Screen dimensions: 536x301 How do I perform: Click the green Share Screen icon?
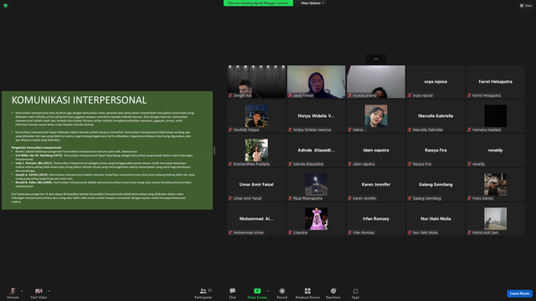[257, 291]
